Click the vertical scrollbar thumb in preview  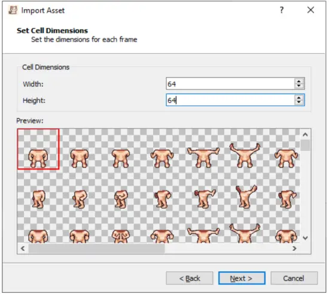[305, 146]
